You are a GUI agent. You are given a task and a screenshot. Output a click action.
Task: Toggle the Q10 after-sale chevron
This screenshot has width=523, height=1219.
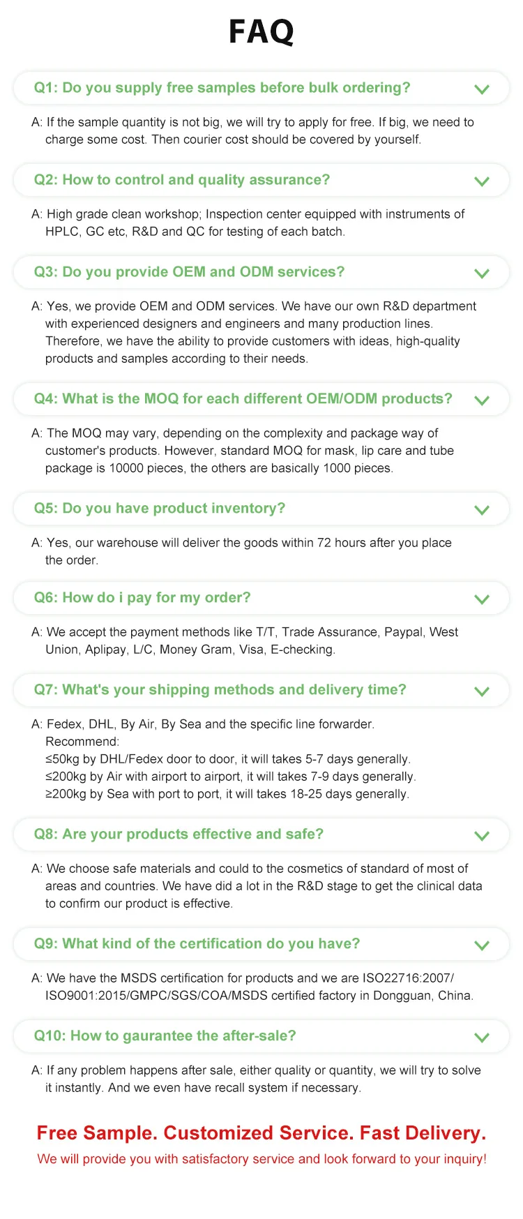click(x=481, y=1038)
